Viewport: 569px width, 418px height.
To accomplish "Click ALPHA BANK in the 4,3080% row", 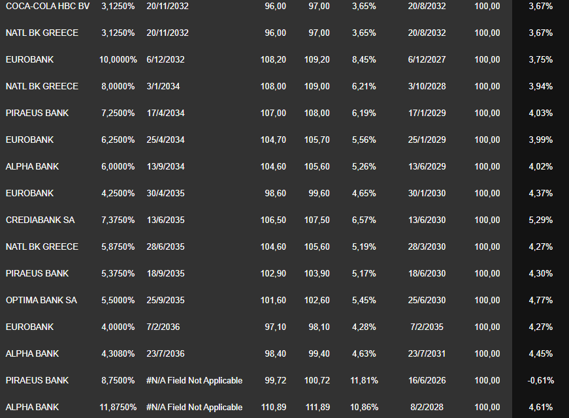I will point(32,353).
